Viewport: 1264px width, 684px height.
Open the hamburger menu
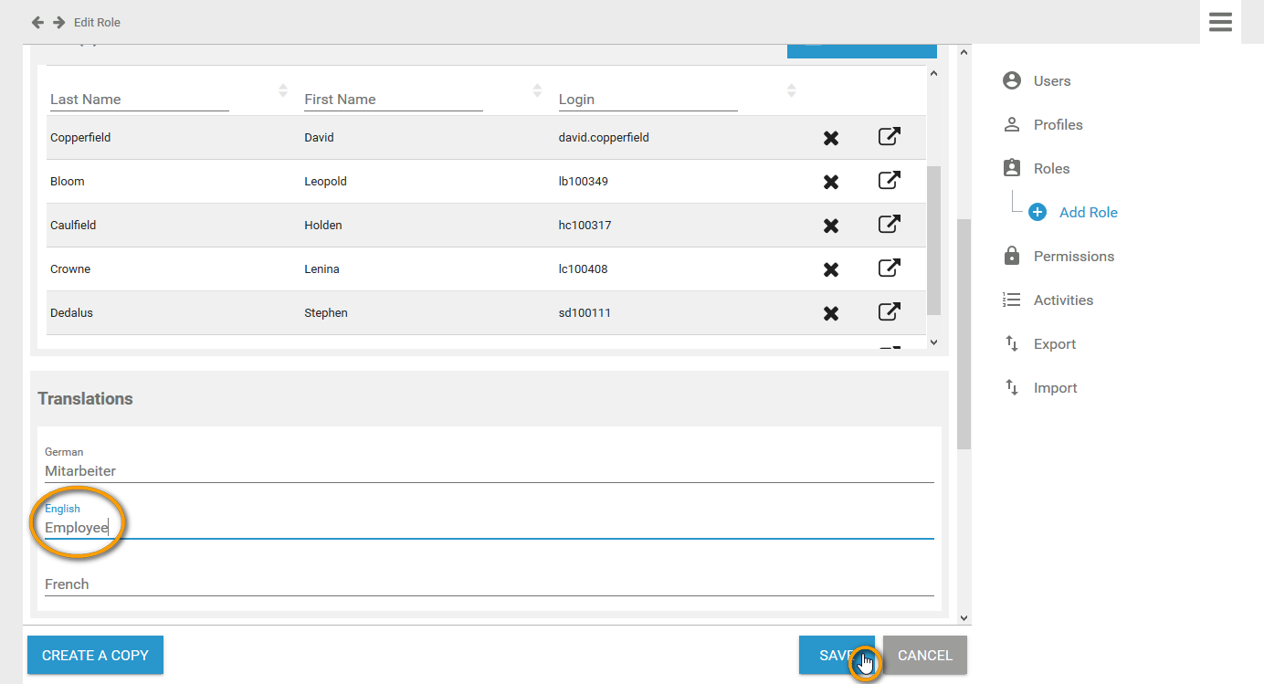[1220, 22]
